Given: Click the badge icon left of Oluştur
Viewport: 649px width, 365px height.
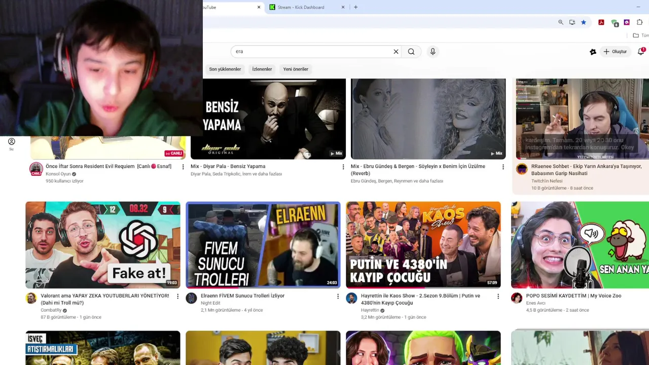Looking at the screenshot, I should (x=593, y=52).
